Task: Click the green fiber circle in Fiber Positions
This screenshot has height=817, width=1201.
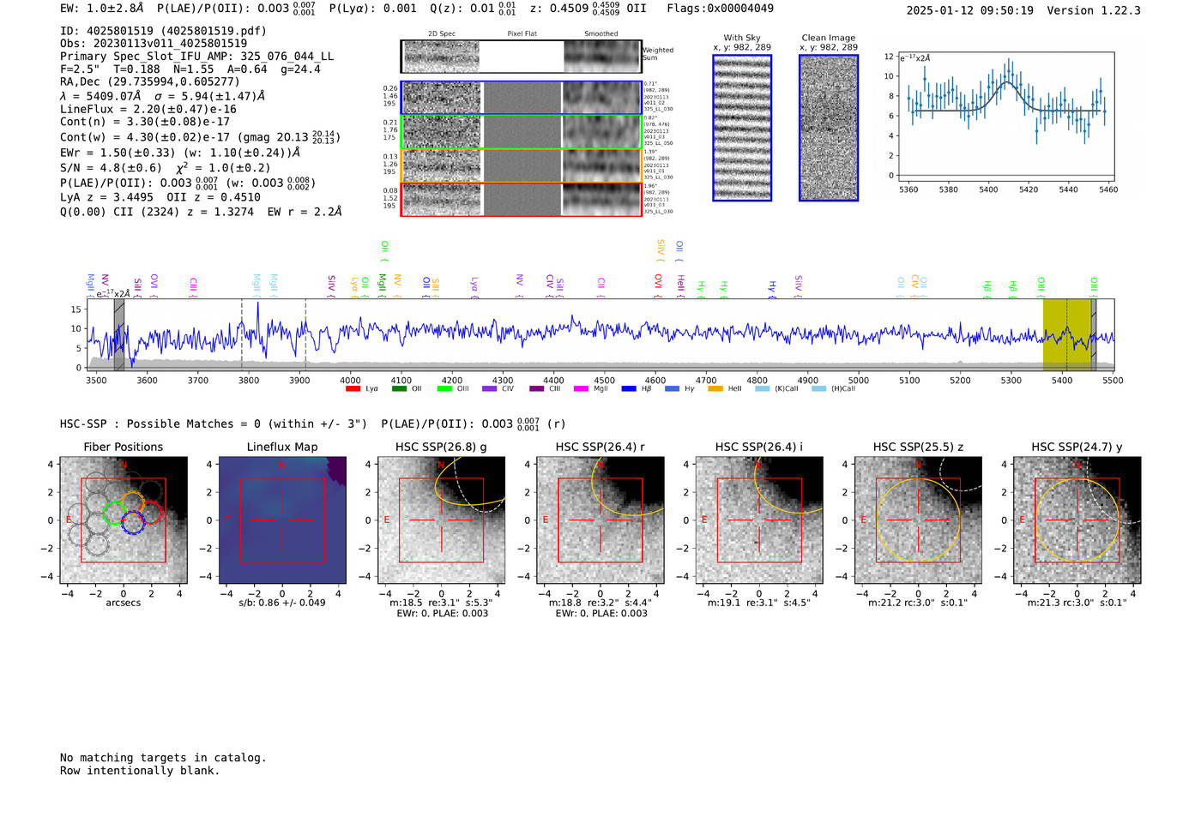Action: (x=114, y=513)
